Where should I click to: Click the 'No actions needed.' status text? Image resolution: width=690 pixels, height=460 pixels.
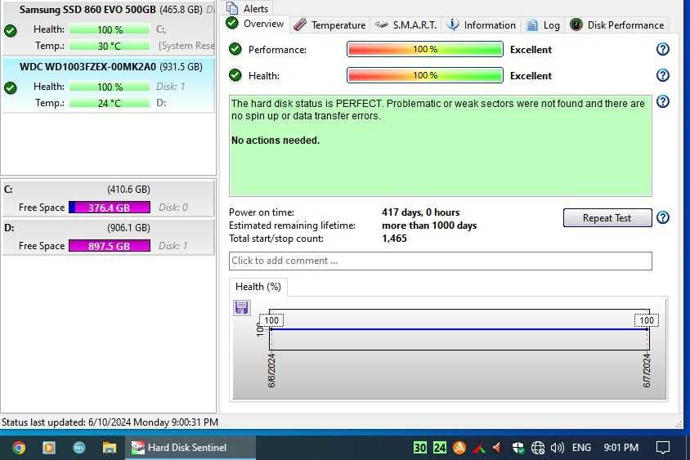click(x=276, y=141)
